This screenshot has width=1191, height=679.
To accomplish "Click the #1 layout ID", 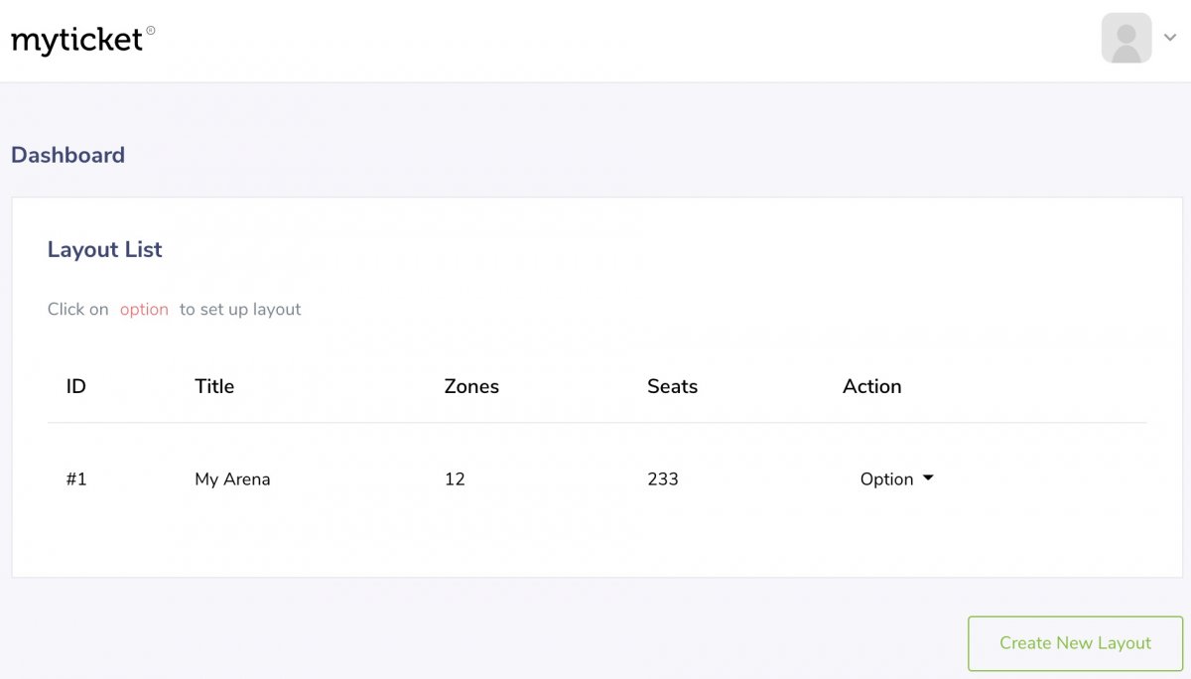I will click(x=76, y=478).
